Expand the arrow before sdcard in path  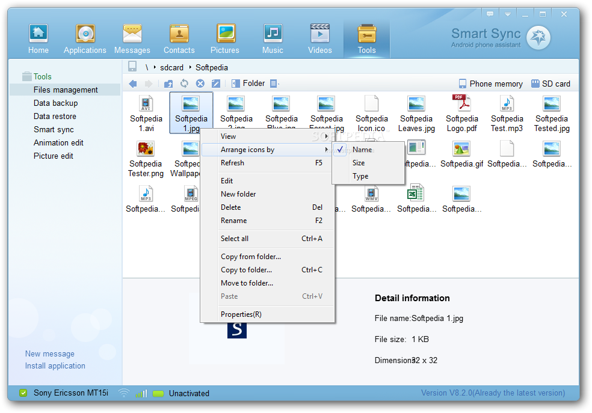155,67
